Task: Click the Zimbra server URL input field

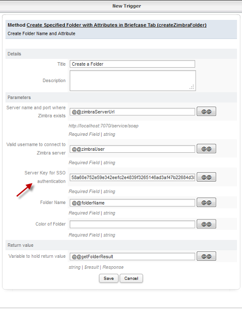Action: (132, 112)
